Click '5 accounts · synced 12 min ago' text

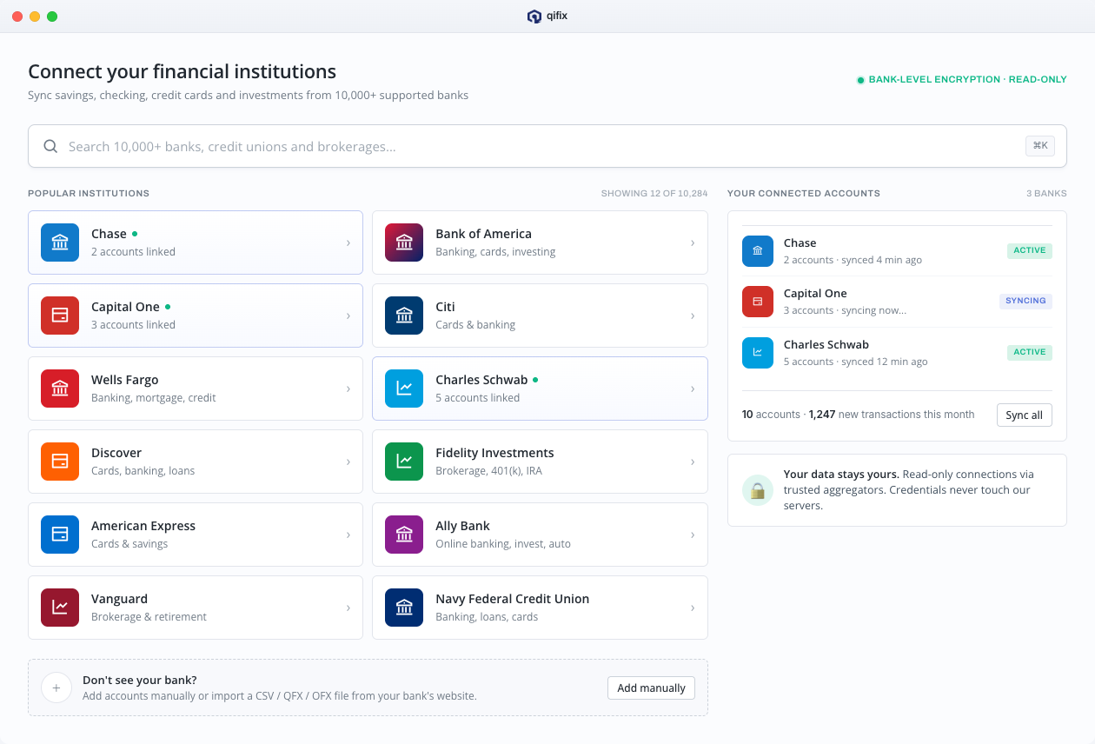[x=855, y=362]
